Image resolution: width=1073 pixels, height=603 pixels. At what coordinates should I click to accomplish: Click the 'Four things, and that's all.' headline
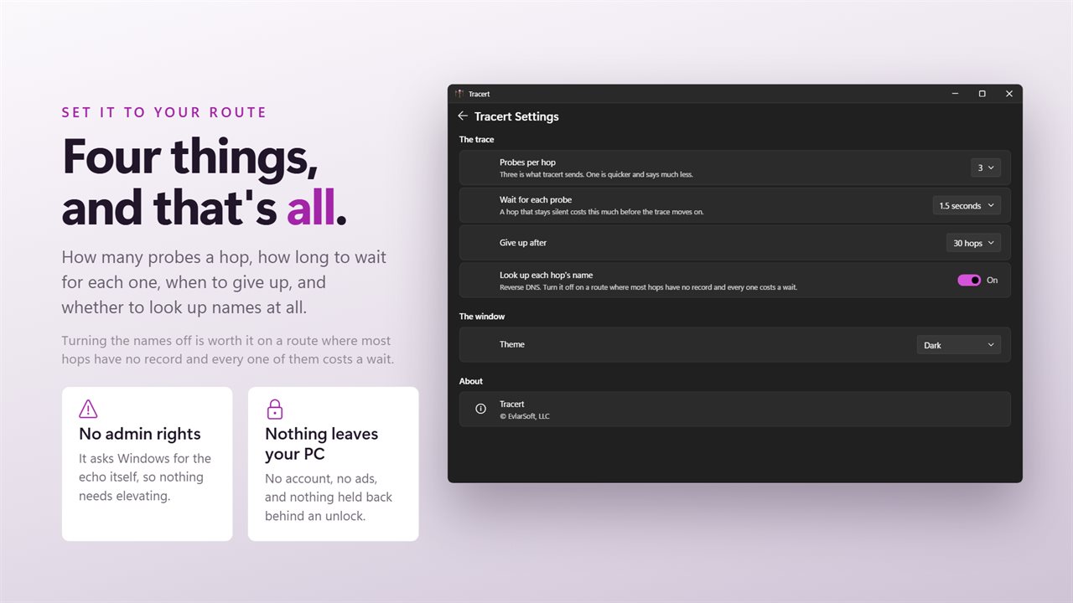[x=205, y=182]
